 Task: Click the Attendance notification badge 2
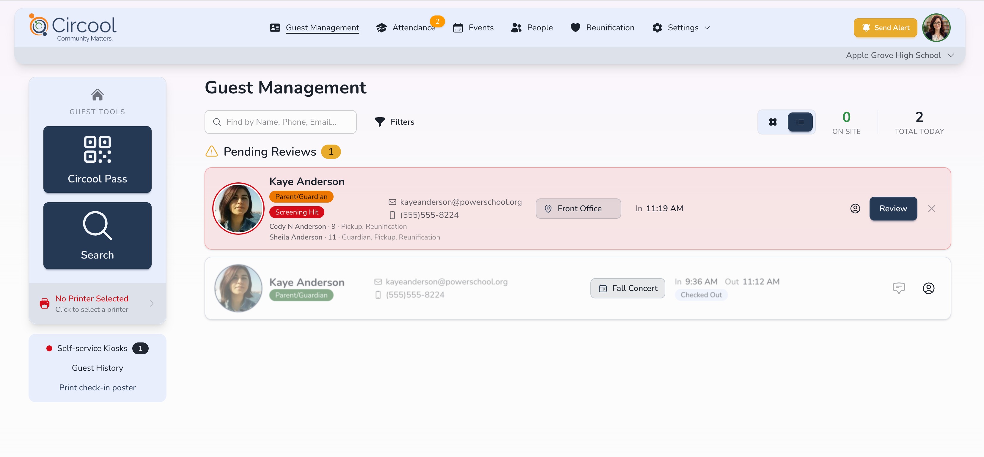point(437,21)
